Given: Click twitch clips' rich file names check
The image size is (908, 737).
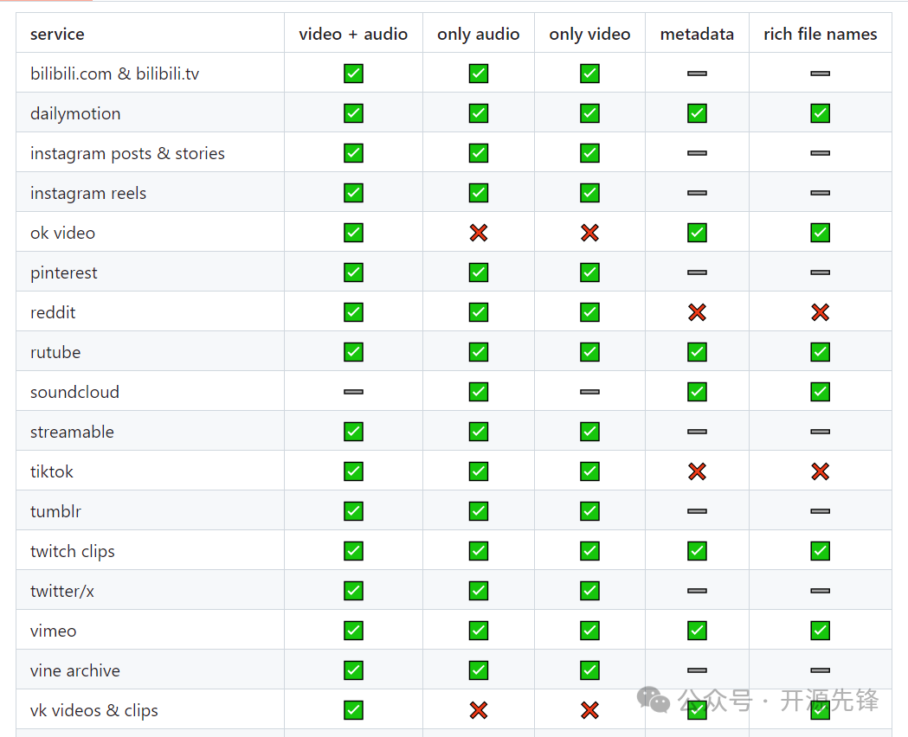Looking at the screenshot, I should [x=820, y=551].
